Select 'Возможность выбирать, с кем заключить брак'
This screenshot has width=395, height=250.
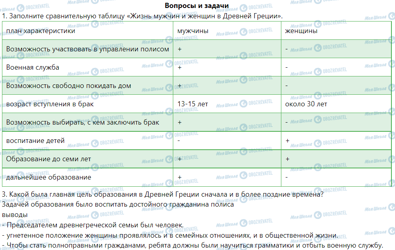click(x=83, y=122)
